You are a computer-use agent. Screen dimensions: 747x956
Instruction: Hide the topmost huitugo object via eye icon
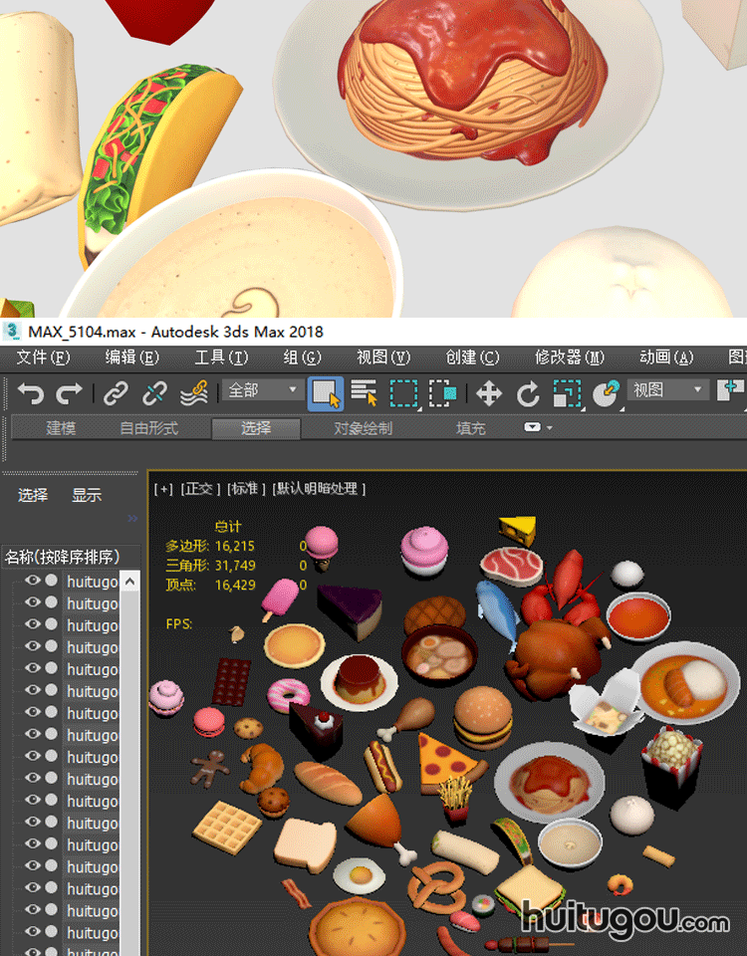(33, 581)
